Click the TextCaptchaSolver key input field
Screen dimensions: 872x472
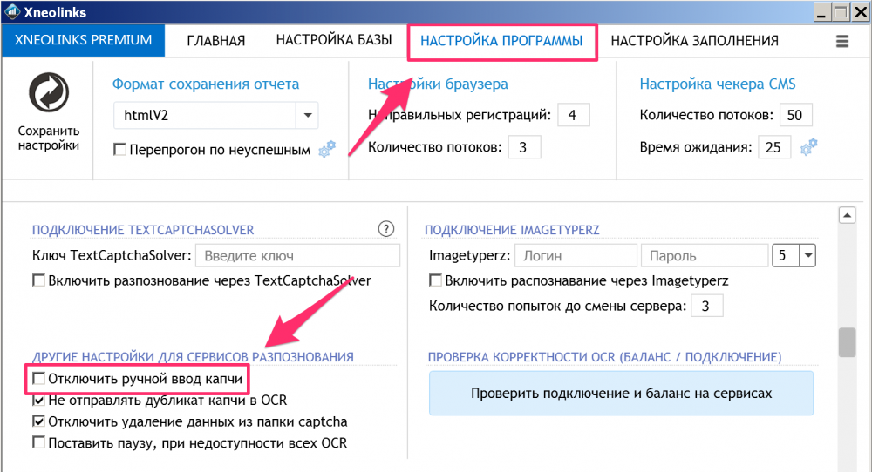(297, 255)
